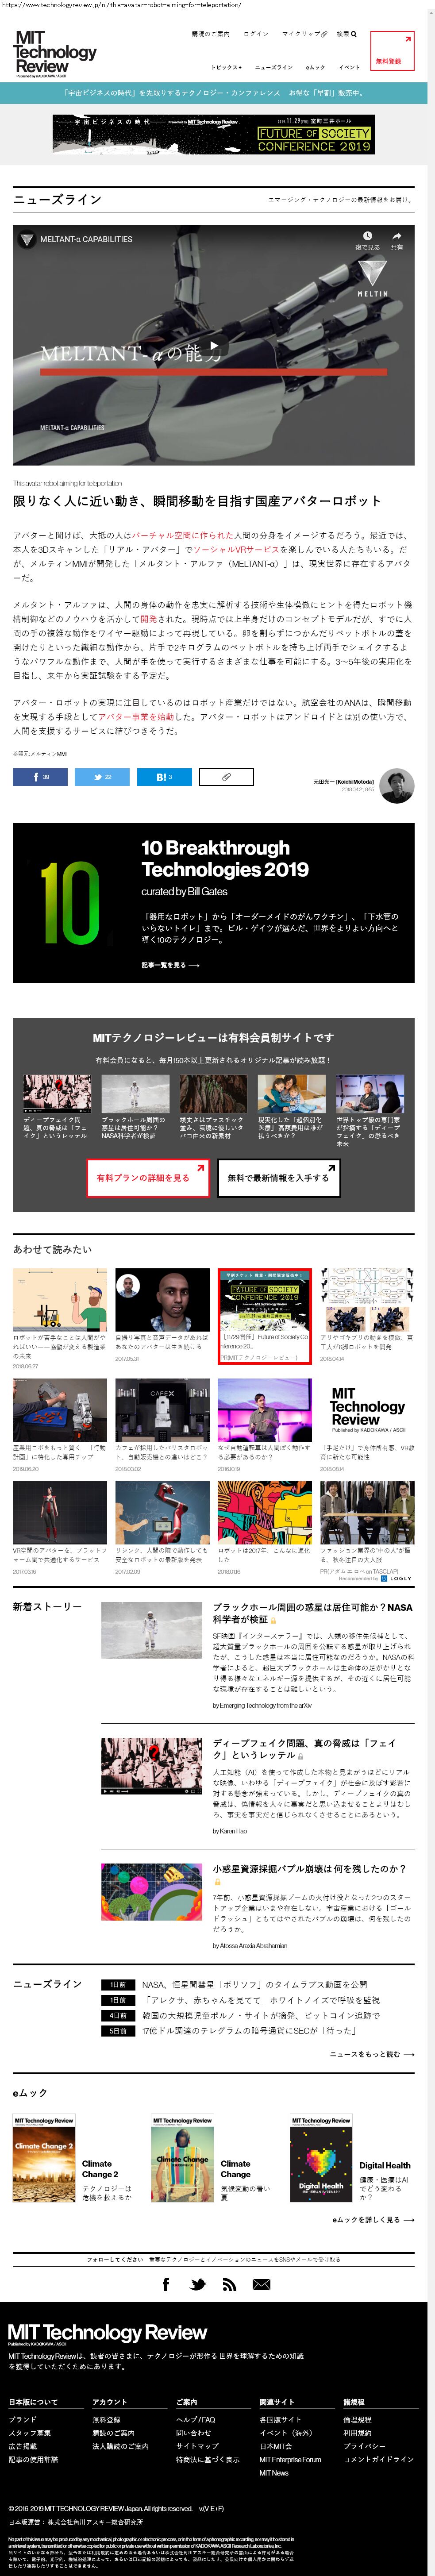Open the ディープフェイク問題 story headline
Viewport: 435px width, 2576px height.
coord(305,1748)
